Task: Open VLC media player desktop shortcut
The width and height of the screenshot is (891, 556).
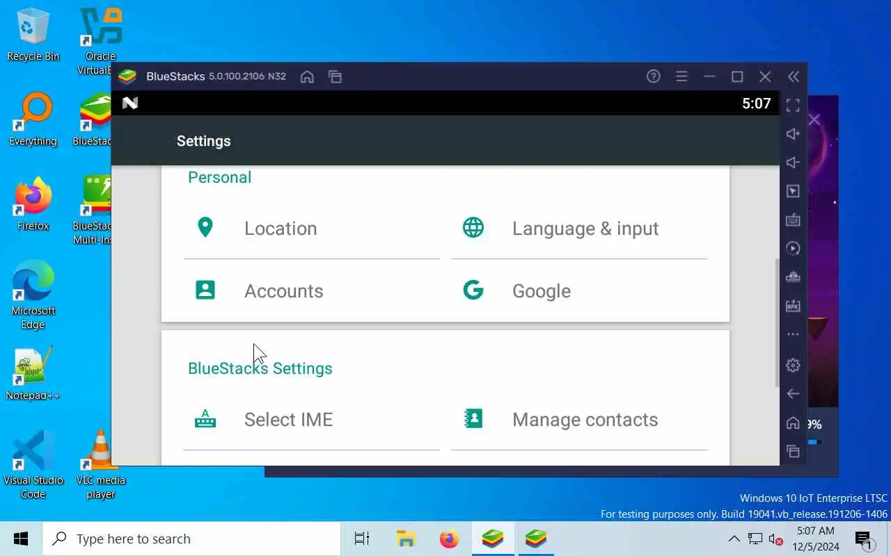Action: click(x=100, y=465)
